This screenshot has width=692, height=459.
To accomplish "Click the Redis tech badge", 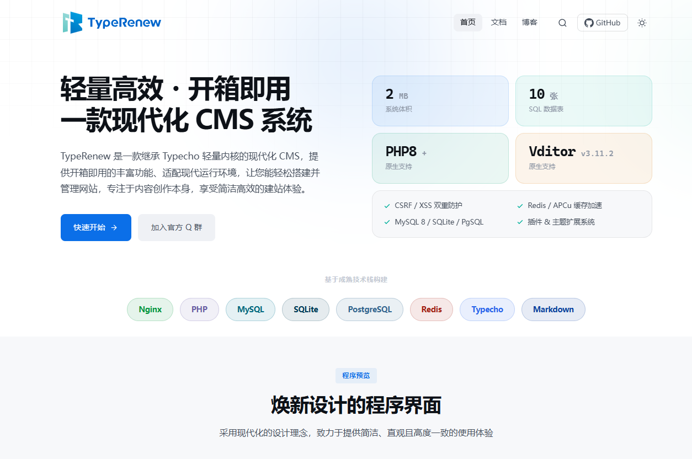I will tap(432, 309).
